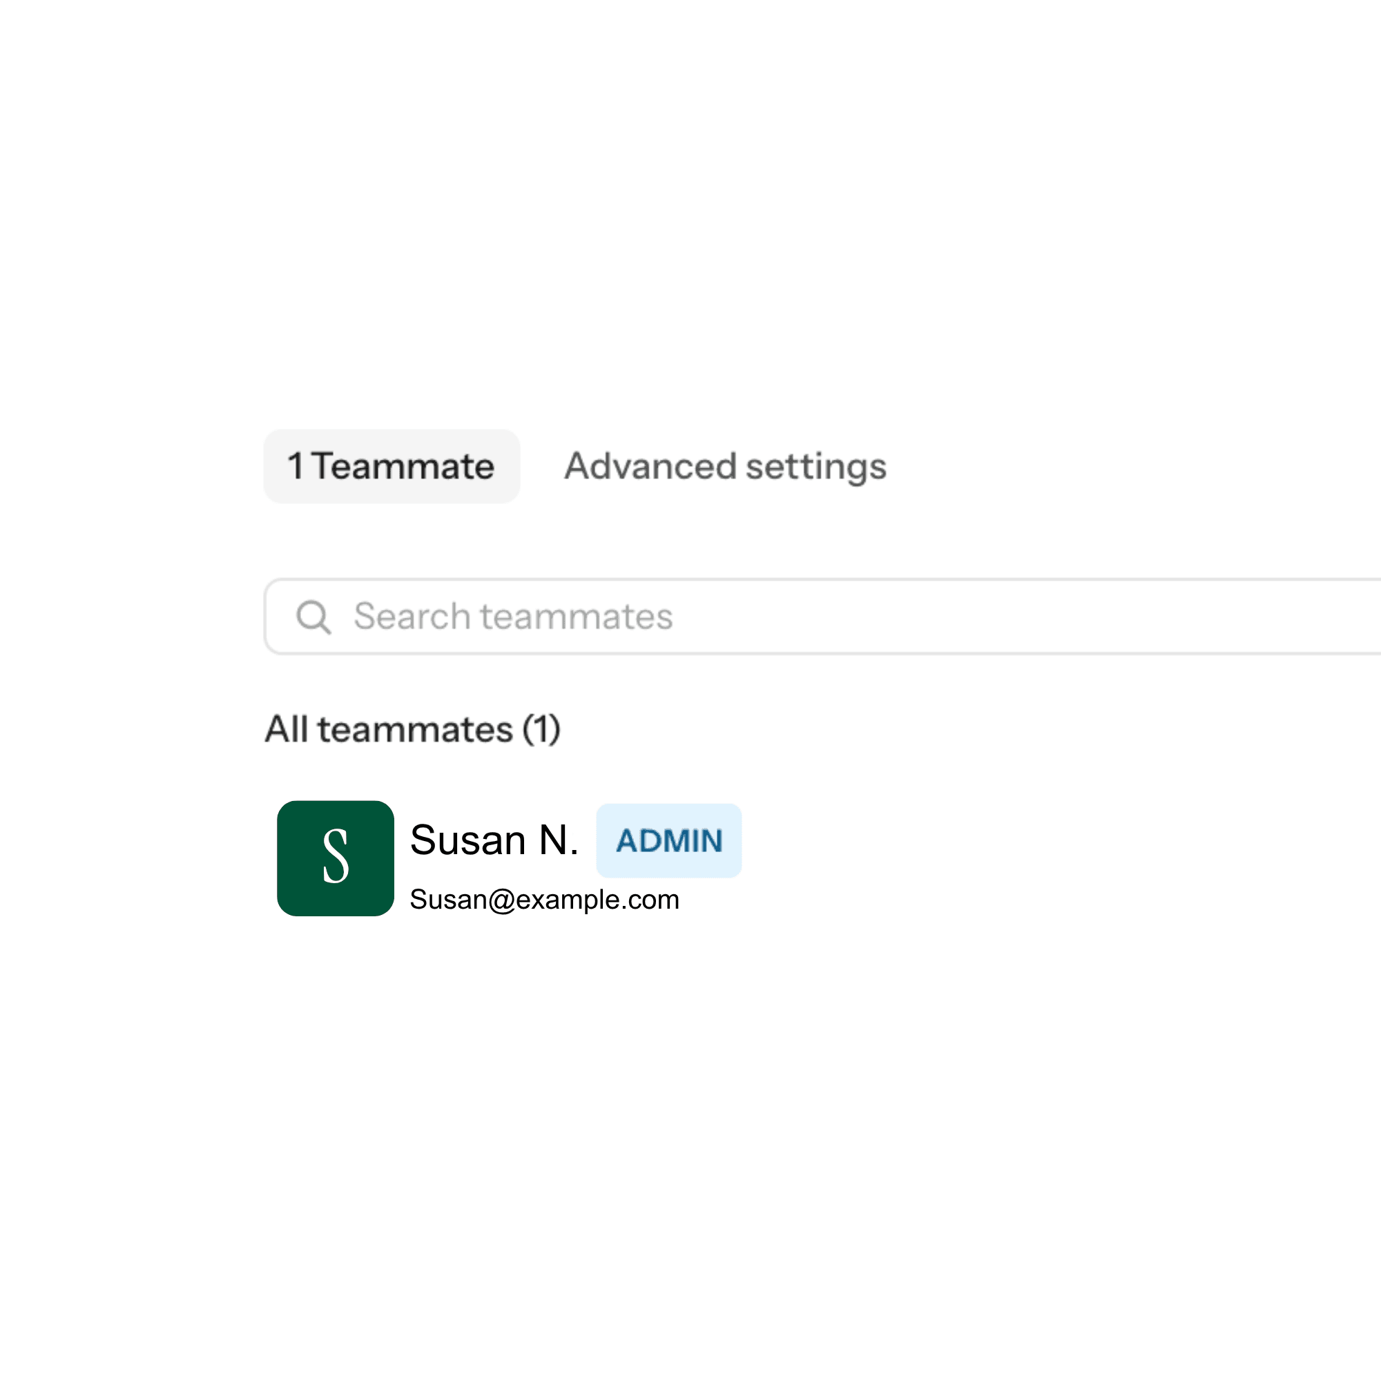The height and width of the screenshot is (1381, 1381).
Task: Click the blue ADMIN tag
Action: [668, 840]
